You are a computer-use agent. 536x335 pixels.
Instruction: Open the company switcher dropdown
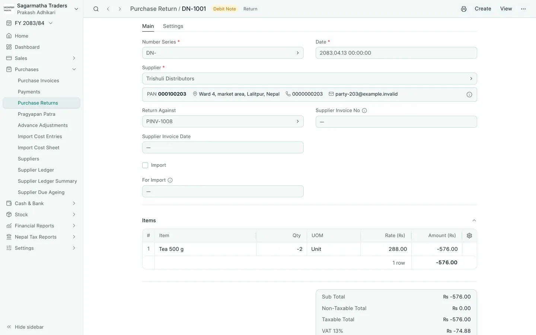pos(76,9)
